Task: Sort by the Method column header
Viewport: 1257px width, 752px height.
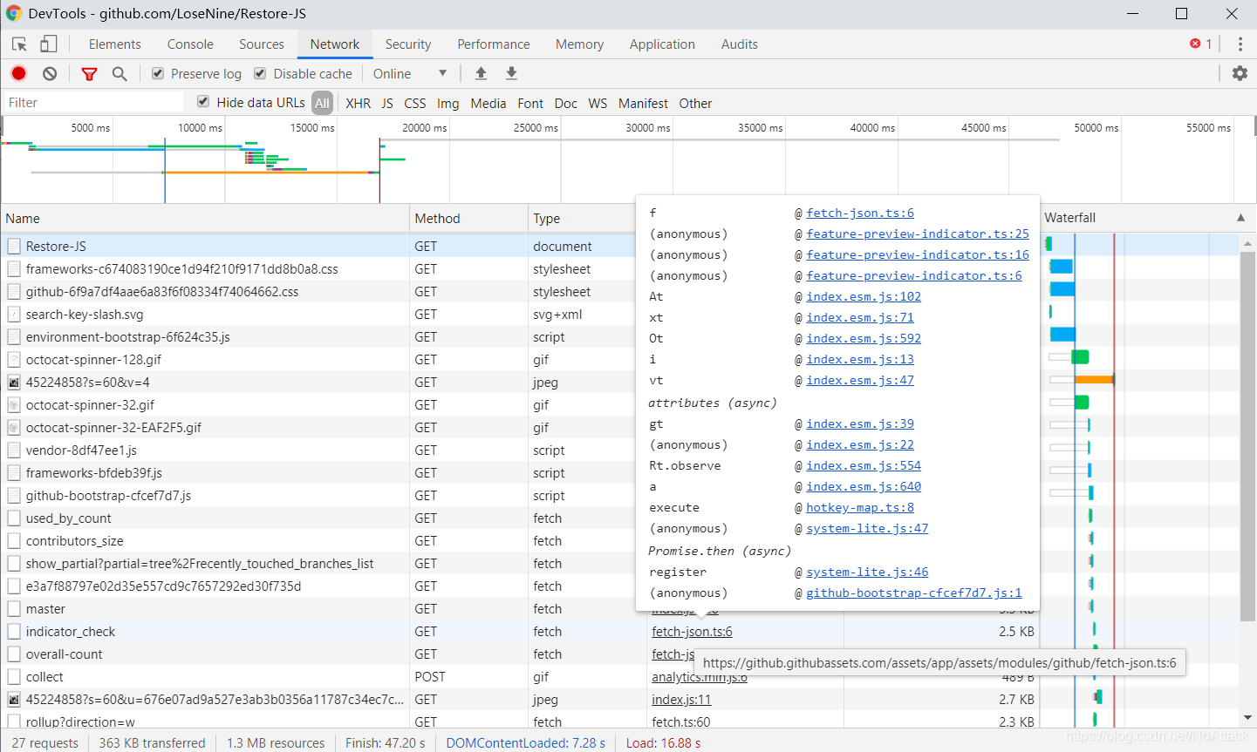Action: point(468,219)
